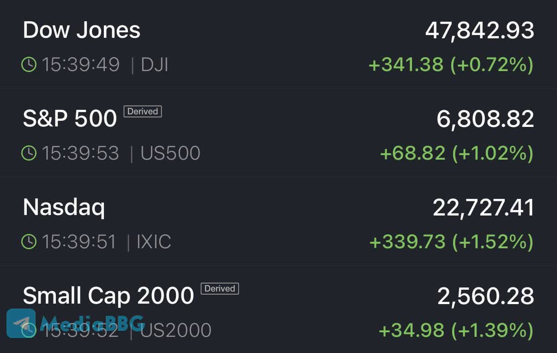Click the clock icon in Nasdaq row
Screen dimensions: 557x353
(29, 242)
